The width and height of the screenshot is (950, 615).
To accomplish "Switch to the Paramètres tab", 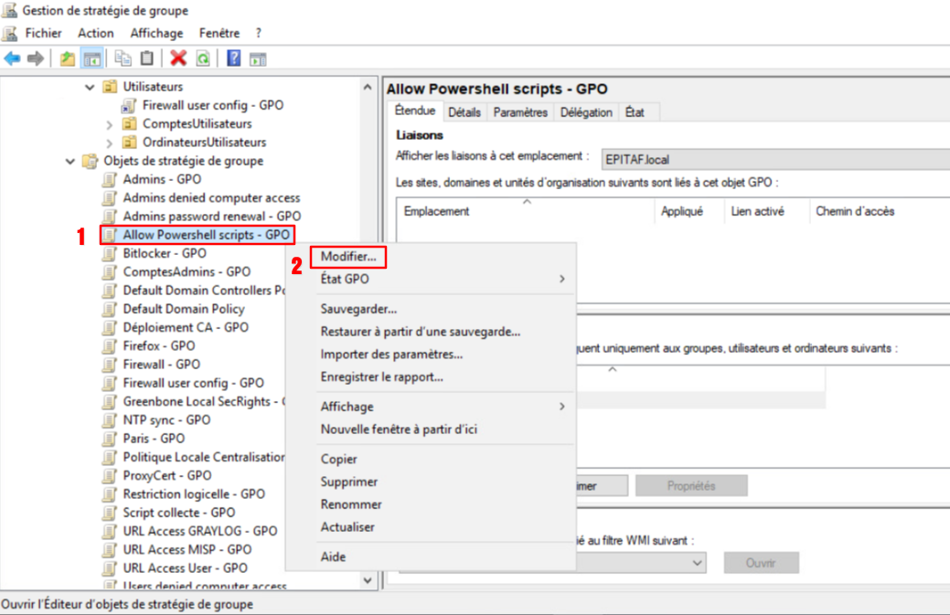I will [520, 112].
